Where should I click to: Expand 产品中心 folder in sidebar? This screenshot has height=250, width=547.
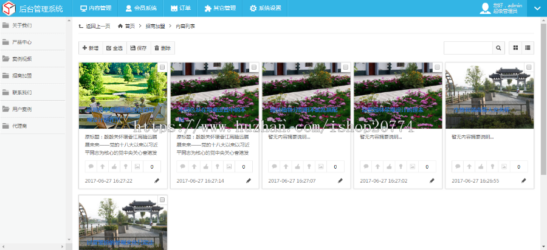[21, 42]
